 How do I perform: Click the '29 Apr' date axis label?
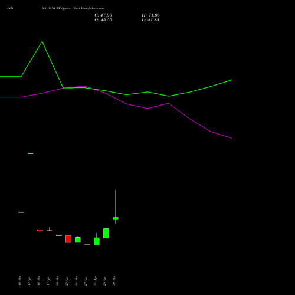pyautogui.click(x=104, y=281)
